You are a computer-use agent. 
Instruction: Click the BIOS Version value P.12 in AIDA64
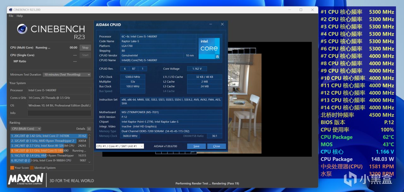(x=171, y=117)
